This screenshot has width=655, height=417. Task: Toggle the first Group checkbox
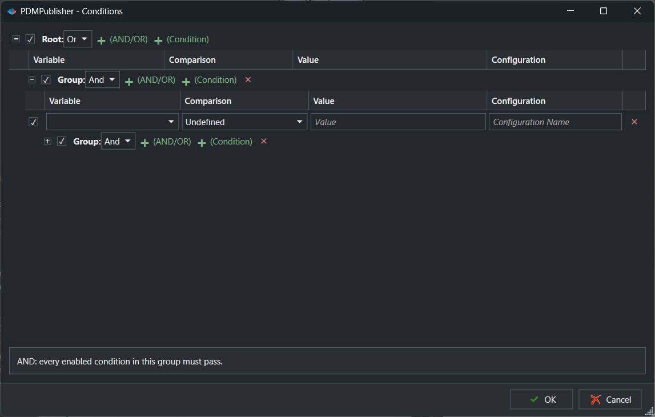(46, 80)
